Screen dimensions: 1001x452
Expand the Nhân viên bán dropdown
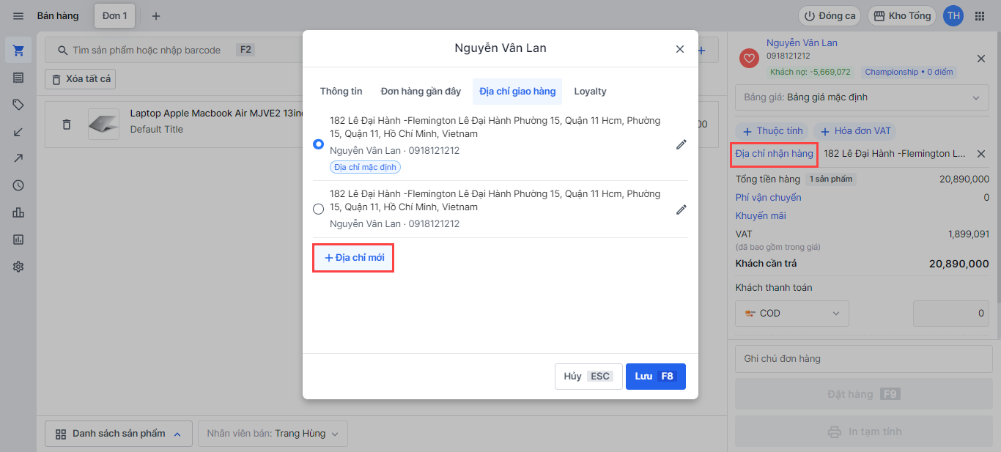coord(273,434)
